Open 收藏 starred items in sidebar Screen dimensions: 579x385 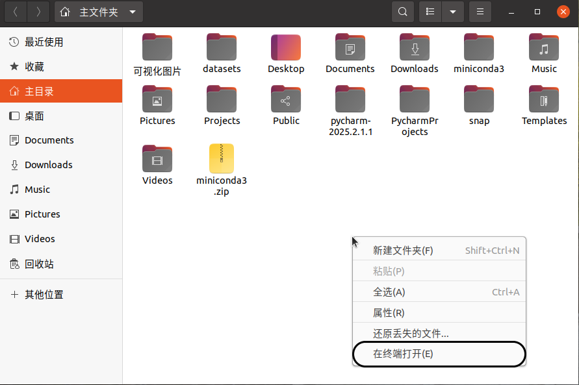tap(61, 66)
